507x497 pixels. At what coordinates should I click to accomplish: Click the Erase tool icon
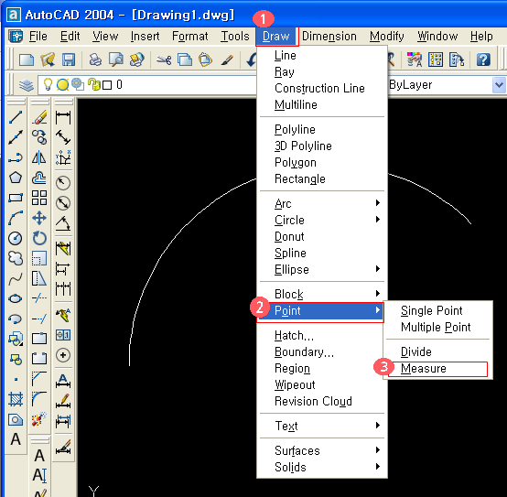[39, 117]
